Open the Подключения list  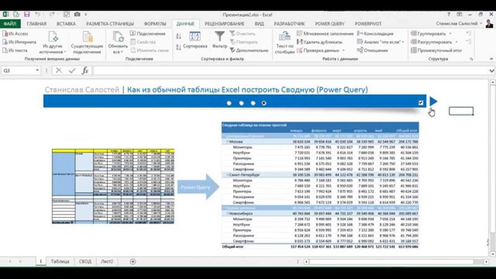pyautogui.click(x=148, y=33)
